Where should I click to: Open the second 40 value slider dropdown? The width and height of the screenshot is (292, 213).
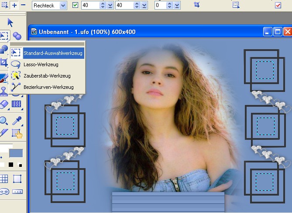(144, 5)
